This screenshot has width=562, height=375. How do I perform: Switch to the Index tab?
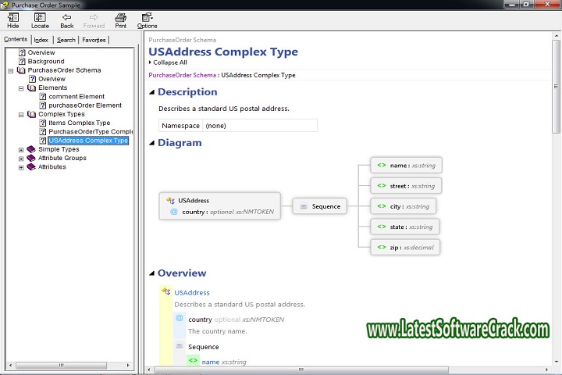pyautogui.click(x=41, y=40)
